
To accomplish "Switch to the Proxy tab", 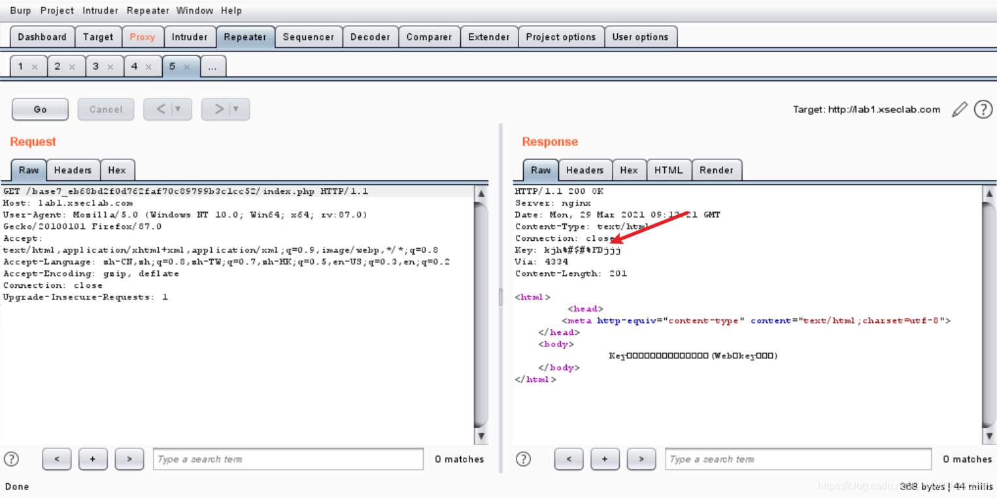I will [x=143, y=37].
